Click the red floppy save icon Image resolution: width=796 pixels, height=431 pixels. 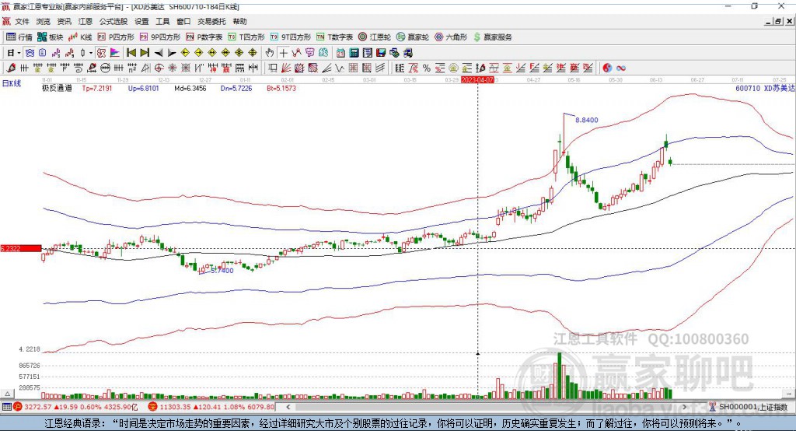click(x=381, y=53)
